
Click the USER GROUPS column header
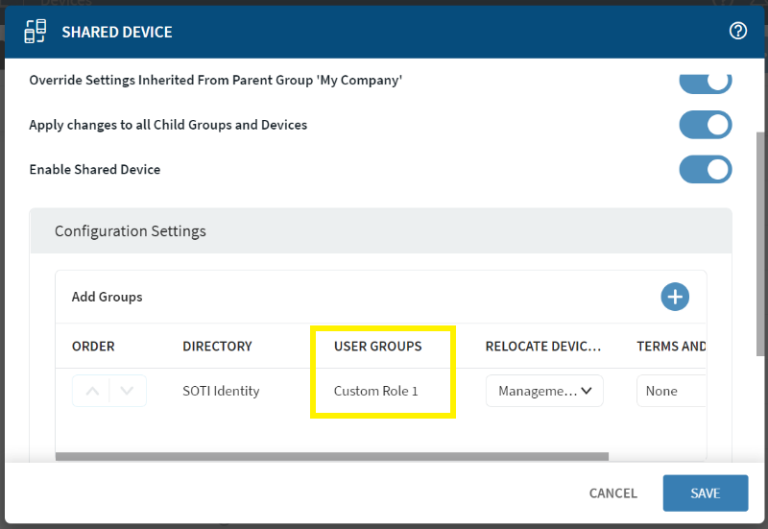click(377, 347)
